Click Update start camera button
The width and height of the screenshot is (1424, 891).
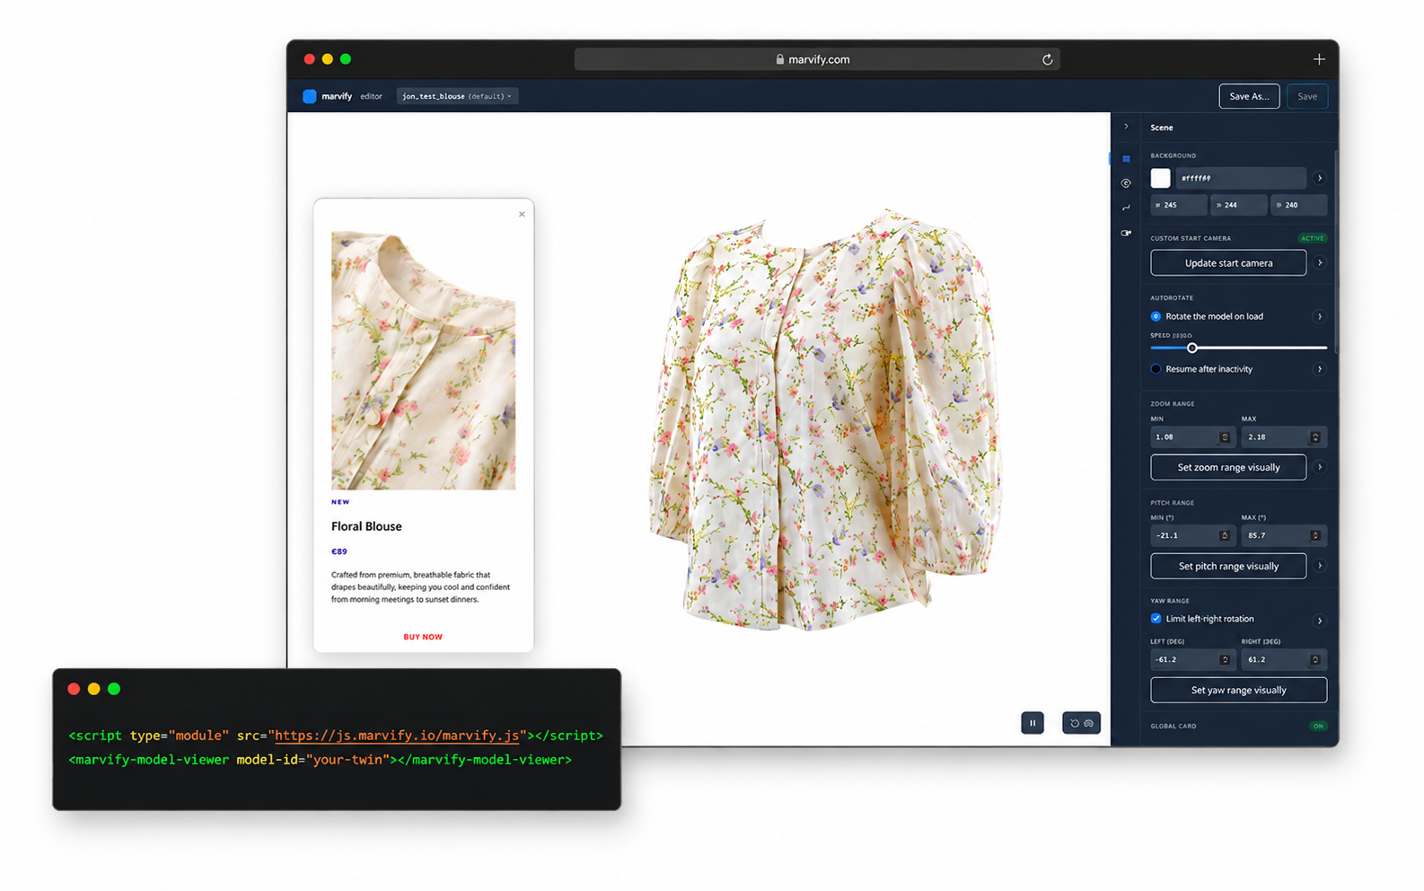click(x=1228, y=263)
